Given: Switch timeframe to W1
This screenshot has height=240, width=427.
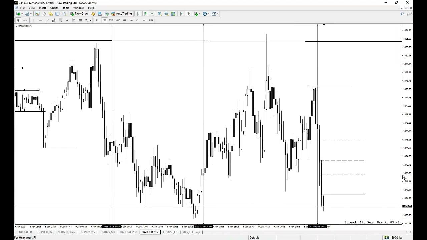Looking at the screenshot, I should [x=144, y=20].
